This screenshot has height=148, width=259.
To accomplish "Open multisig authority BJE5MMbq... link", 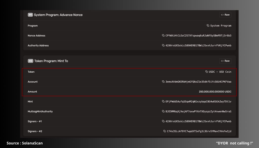I will click(x=198, y=111).
